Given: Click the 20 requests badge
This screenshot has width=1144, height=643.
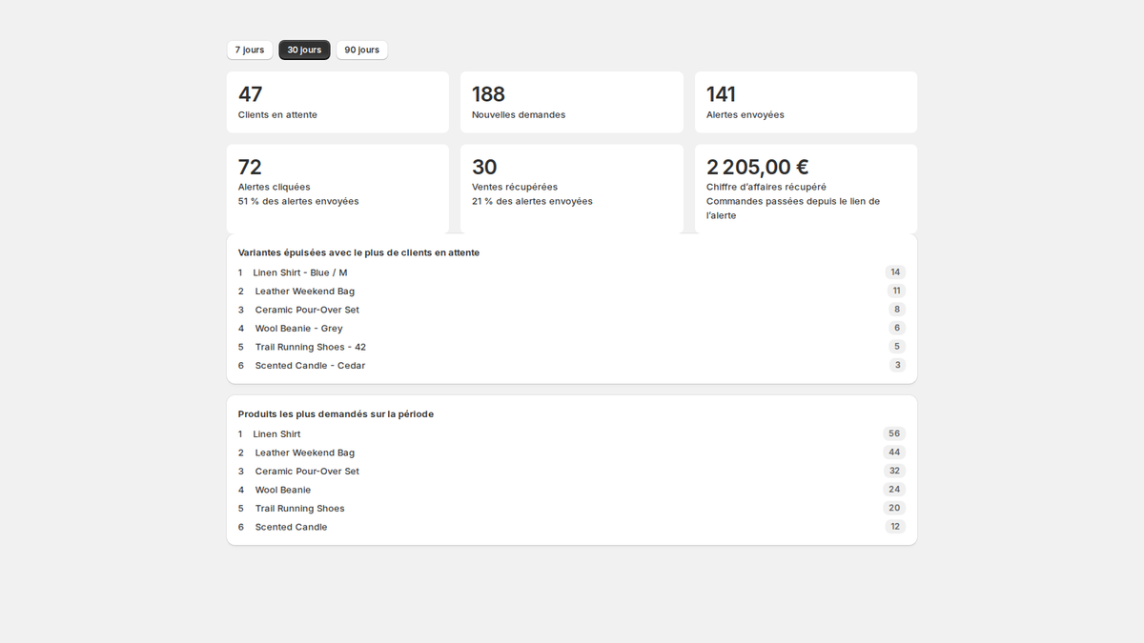Looking at the screenshot, I should 894,508.
